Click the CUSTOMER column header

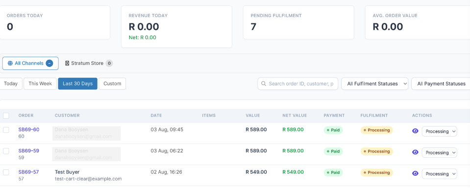(67, 115)
